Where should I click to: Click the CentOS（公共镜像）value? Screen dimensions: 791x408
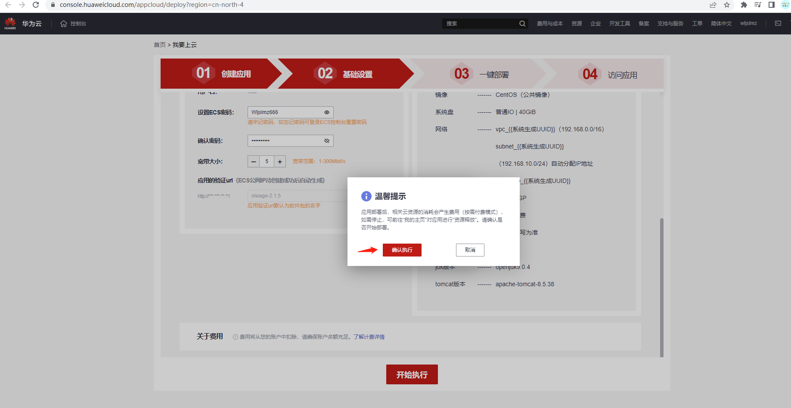[x=523, y=95]
